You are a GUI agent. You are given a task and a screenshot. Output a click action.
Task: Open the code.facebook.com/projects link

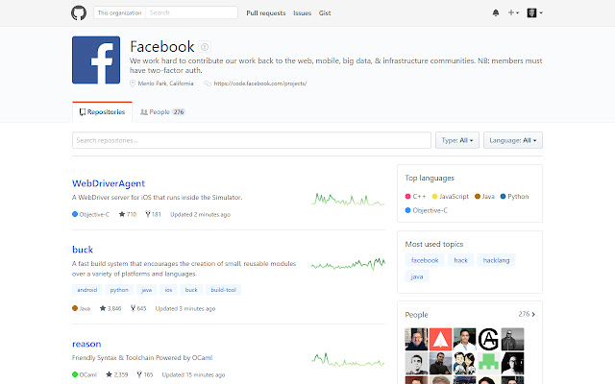260,84
